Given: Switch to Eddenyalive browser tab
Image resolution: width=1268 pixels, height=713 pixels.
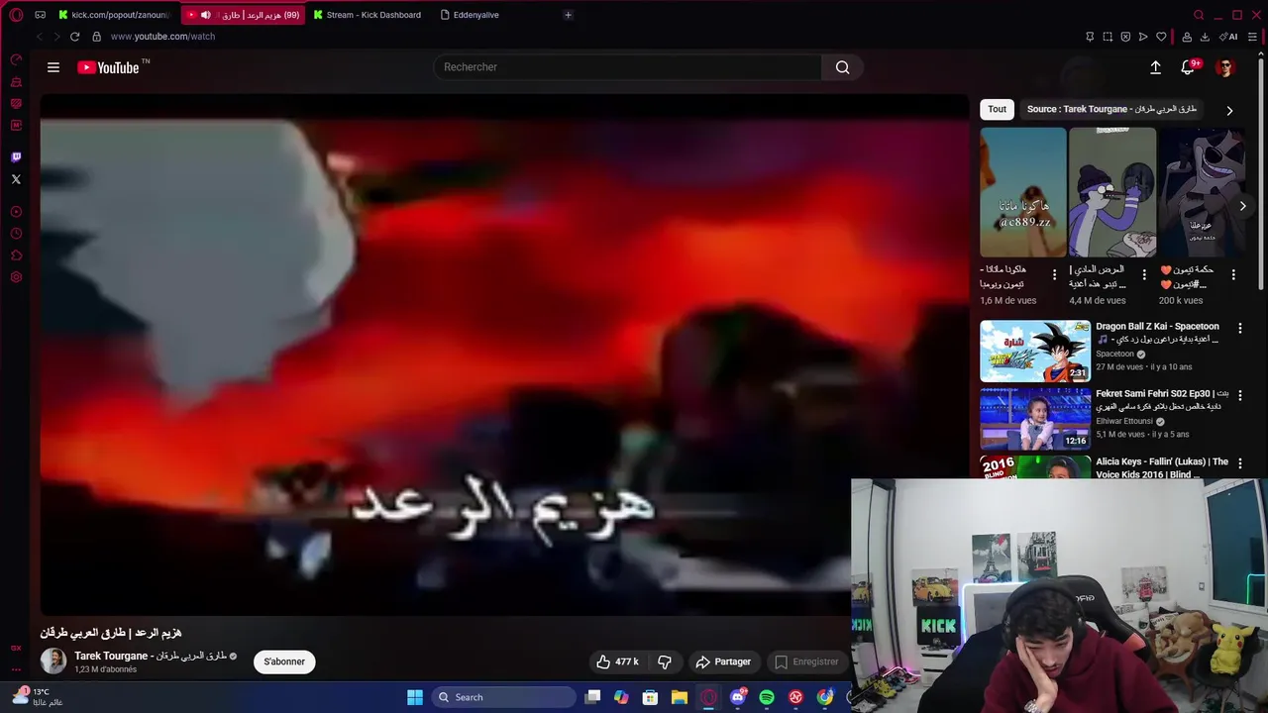Looking at the screenshot, I should pos(472,15).
